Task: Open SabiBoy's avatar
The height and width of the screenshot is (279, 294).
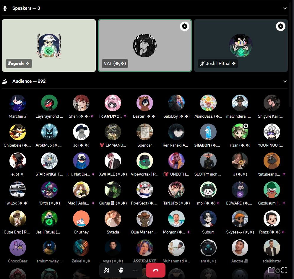Action: [176, 103]
